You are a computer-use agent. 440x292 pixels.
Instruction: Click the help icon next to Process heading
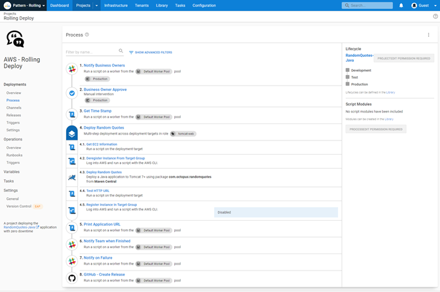(87, 35)
